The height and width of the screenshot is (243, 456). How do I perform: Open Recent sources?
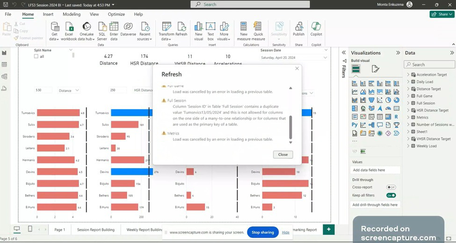145,31
